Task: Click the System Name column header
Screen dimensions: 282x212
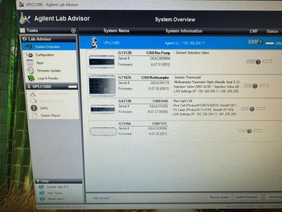Action: tap(116, 30)
